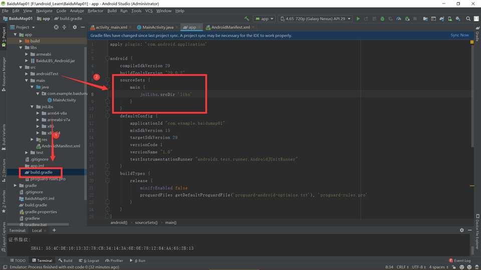Open the Profiler tool window button
This screenshot has height=270, width=481.
coord(114,260)
